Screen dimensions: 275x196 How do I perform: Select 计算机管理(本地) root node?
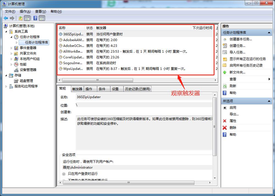tap(22, 26)
